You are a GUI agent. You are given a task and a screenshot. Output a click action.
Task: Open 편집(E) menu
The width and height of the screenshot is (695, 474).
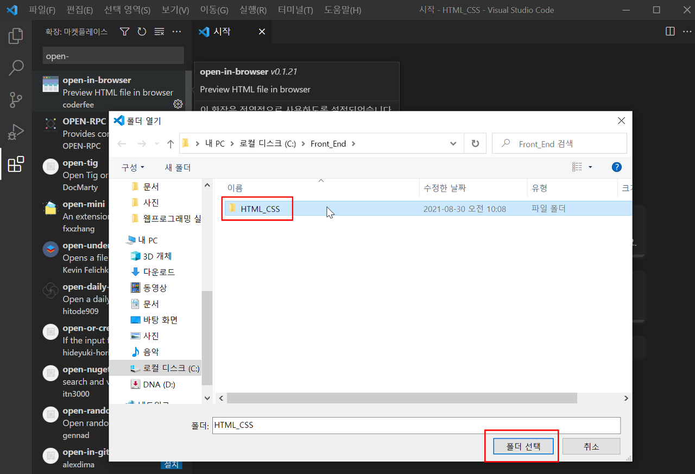pos(80,10)
